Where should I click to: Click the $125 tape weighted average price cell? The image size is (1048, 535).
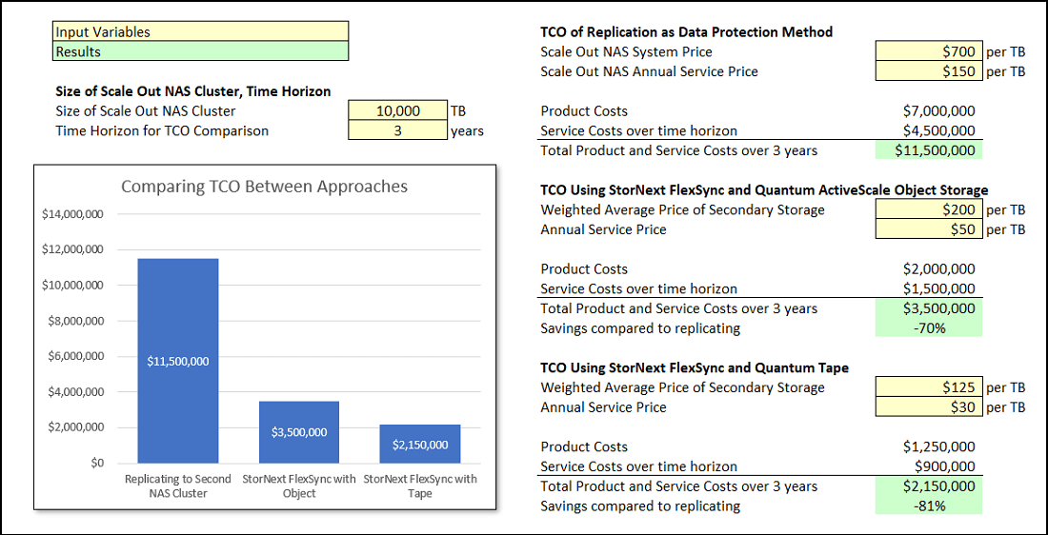click(928, 387)
